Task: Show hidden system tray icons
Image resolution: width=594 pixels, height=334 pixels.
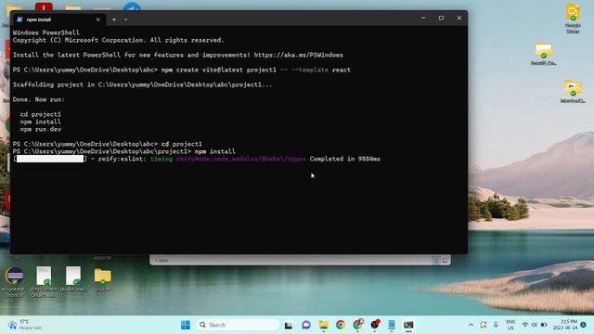Action: pos(471,325)
